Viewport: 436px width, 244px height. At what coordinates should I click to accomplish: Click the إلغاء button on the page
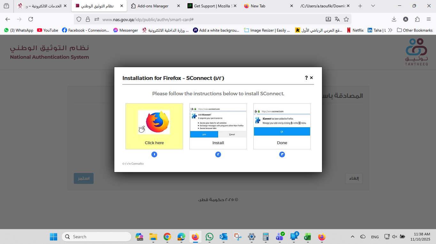pyautogui.click(x=354, y=178)
